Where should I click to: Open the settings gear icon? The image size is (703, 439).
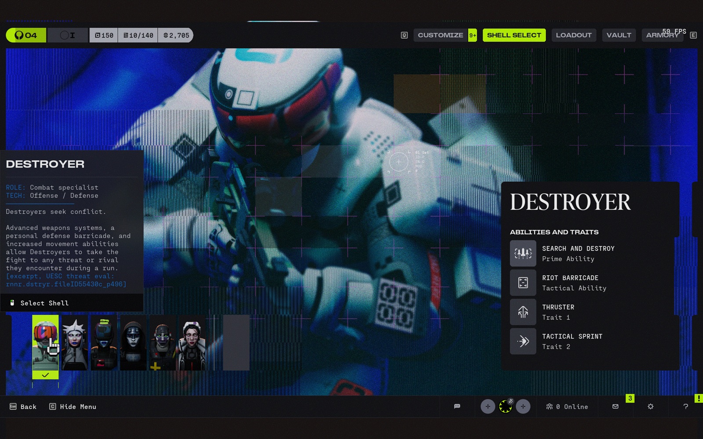pyautogui.click(x=650, y=407)
